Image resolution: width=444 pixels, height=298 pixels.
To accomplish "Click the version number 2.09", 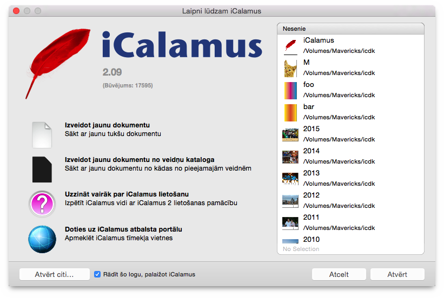I will 112,72.
